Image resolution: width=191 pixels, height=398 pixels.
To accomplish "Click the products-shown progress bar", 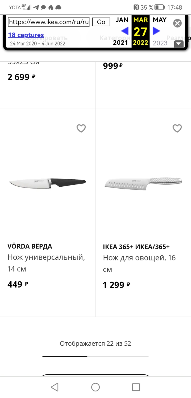I will point(95,356).
